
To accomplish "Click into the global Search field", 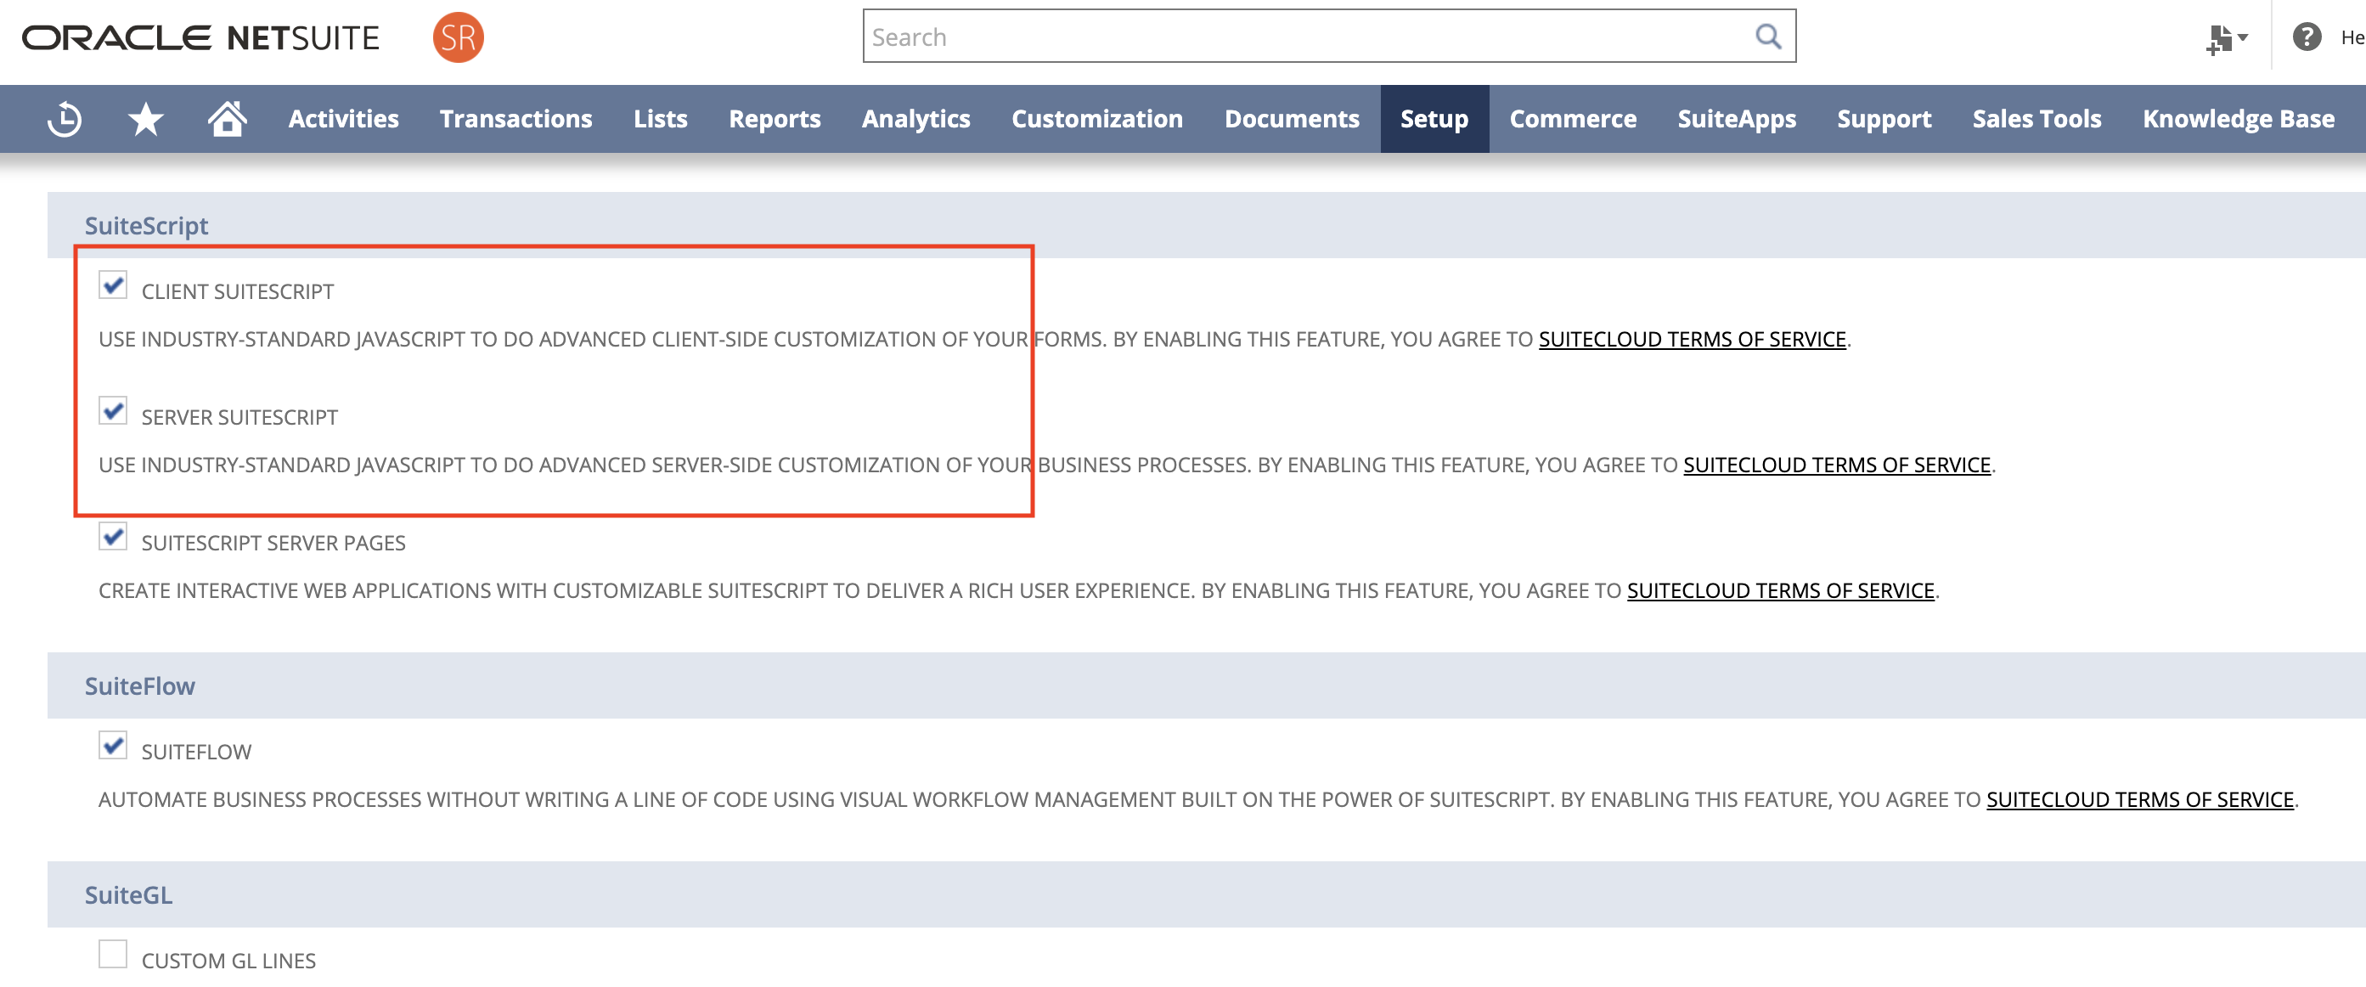I will (x=1304, y=37).
